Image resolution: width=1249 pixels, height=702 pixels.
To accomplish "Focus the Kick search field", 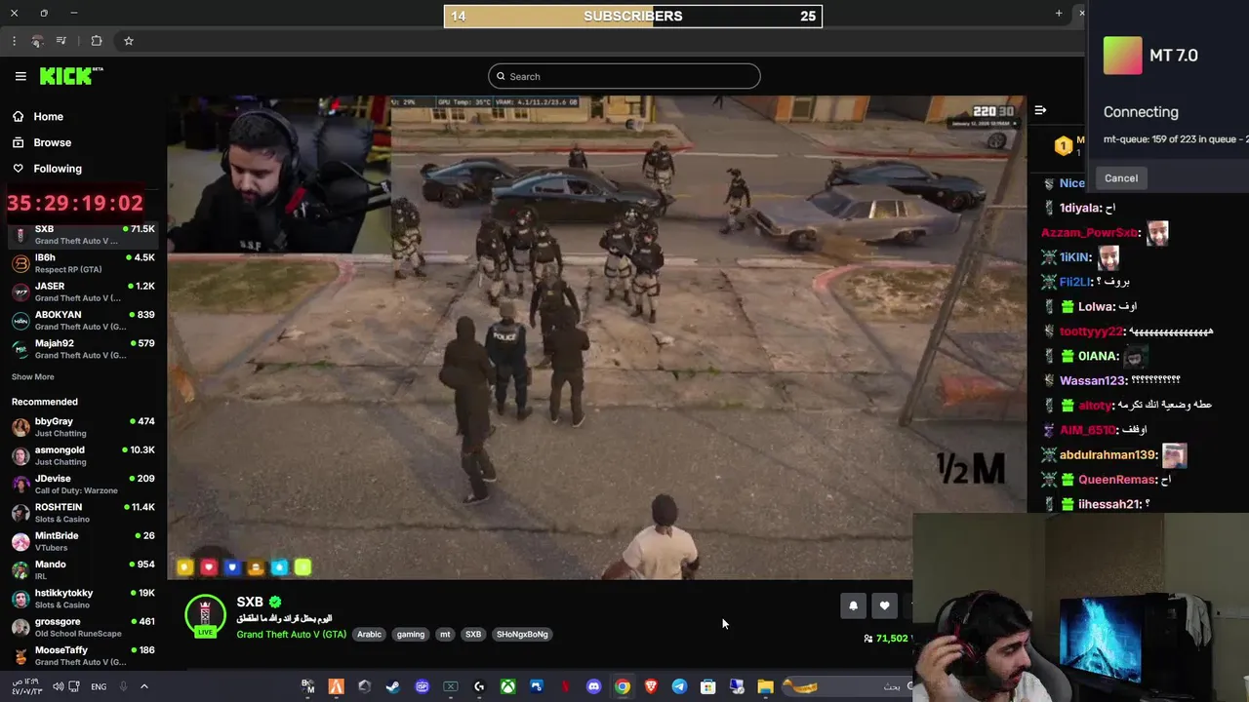I will pos(624,76).
